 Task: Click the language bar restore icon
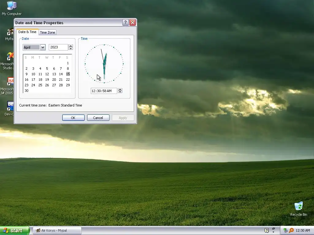point(273,229)
